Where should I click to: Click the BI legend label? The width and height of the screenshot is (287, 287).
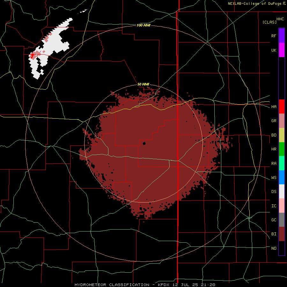coord(274,234)
